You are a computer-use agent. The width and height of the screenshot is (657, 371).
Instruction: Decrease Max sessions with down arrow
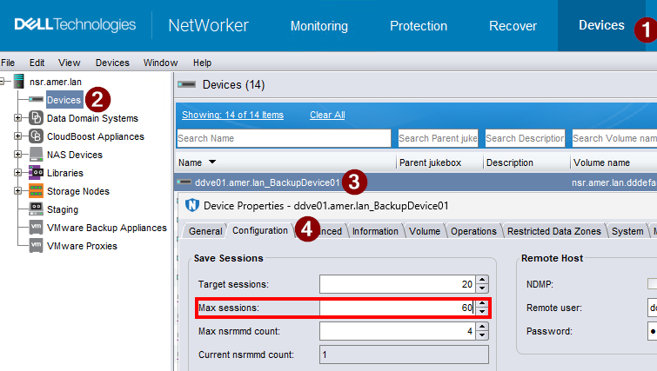pos(482,312)
